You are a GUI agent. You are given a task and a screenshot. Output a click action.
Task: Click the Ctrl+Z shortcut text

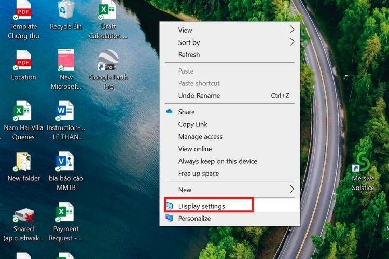click(280, 96)
